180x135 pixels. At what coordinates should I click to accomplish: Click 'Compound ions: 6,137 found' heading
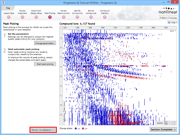click(x=77, y=24)
